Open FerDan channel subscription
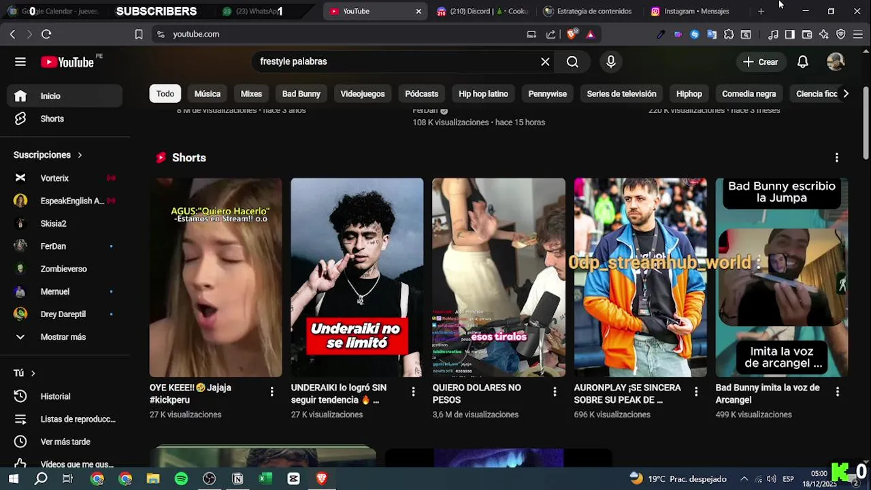The image size is (871, 490). click(x=65, y=246)
